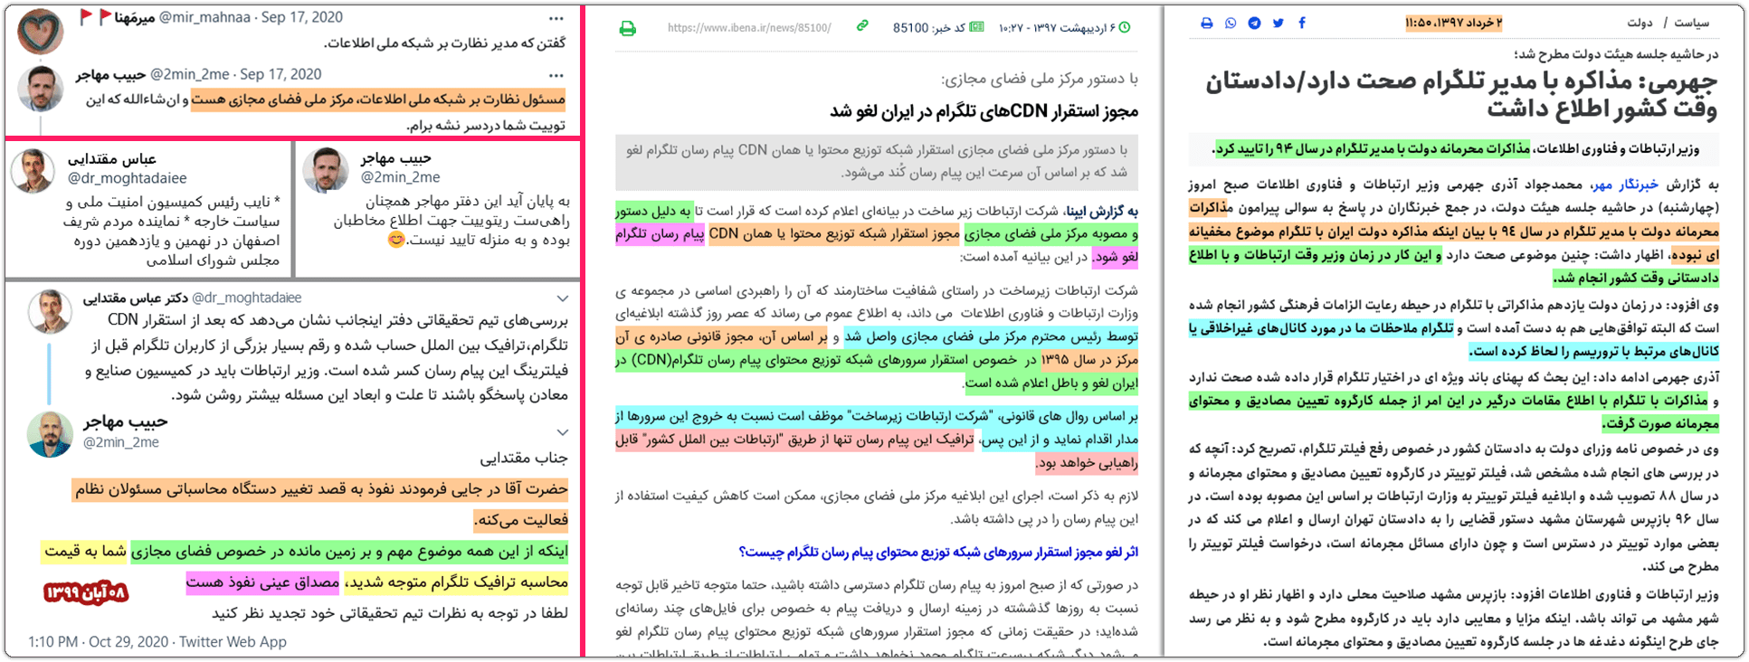
Task: Click the kicker 'در حاشیه جلسه هیئت دولت مطرح شد:'
Action: tap(1616, 54)
